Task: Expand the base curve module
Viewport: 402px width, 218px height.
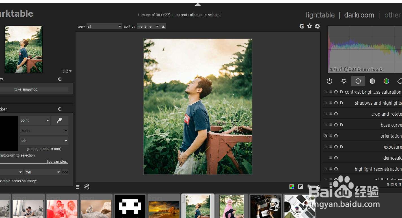Action: click(x=391, y=125)
